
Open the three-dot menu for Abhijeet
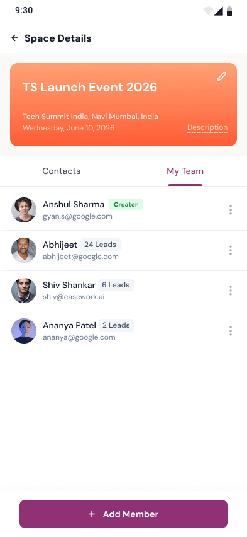pos(231,250)
